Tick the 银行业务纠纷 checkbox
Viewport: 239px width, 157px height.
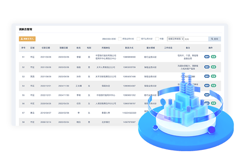(x=138, y=39)
